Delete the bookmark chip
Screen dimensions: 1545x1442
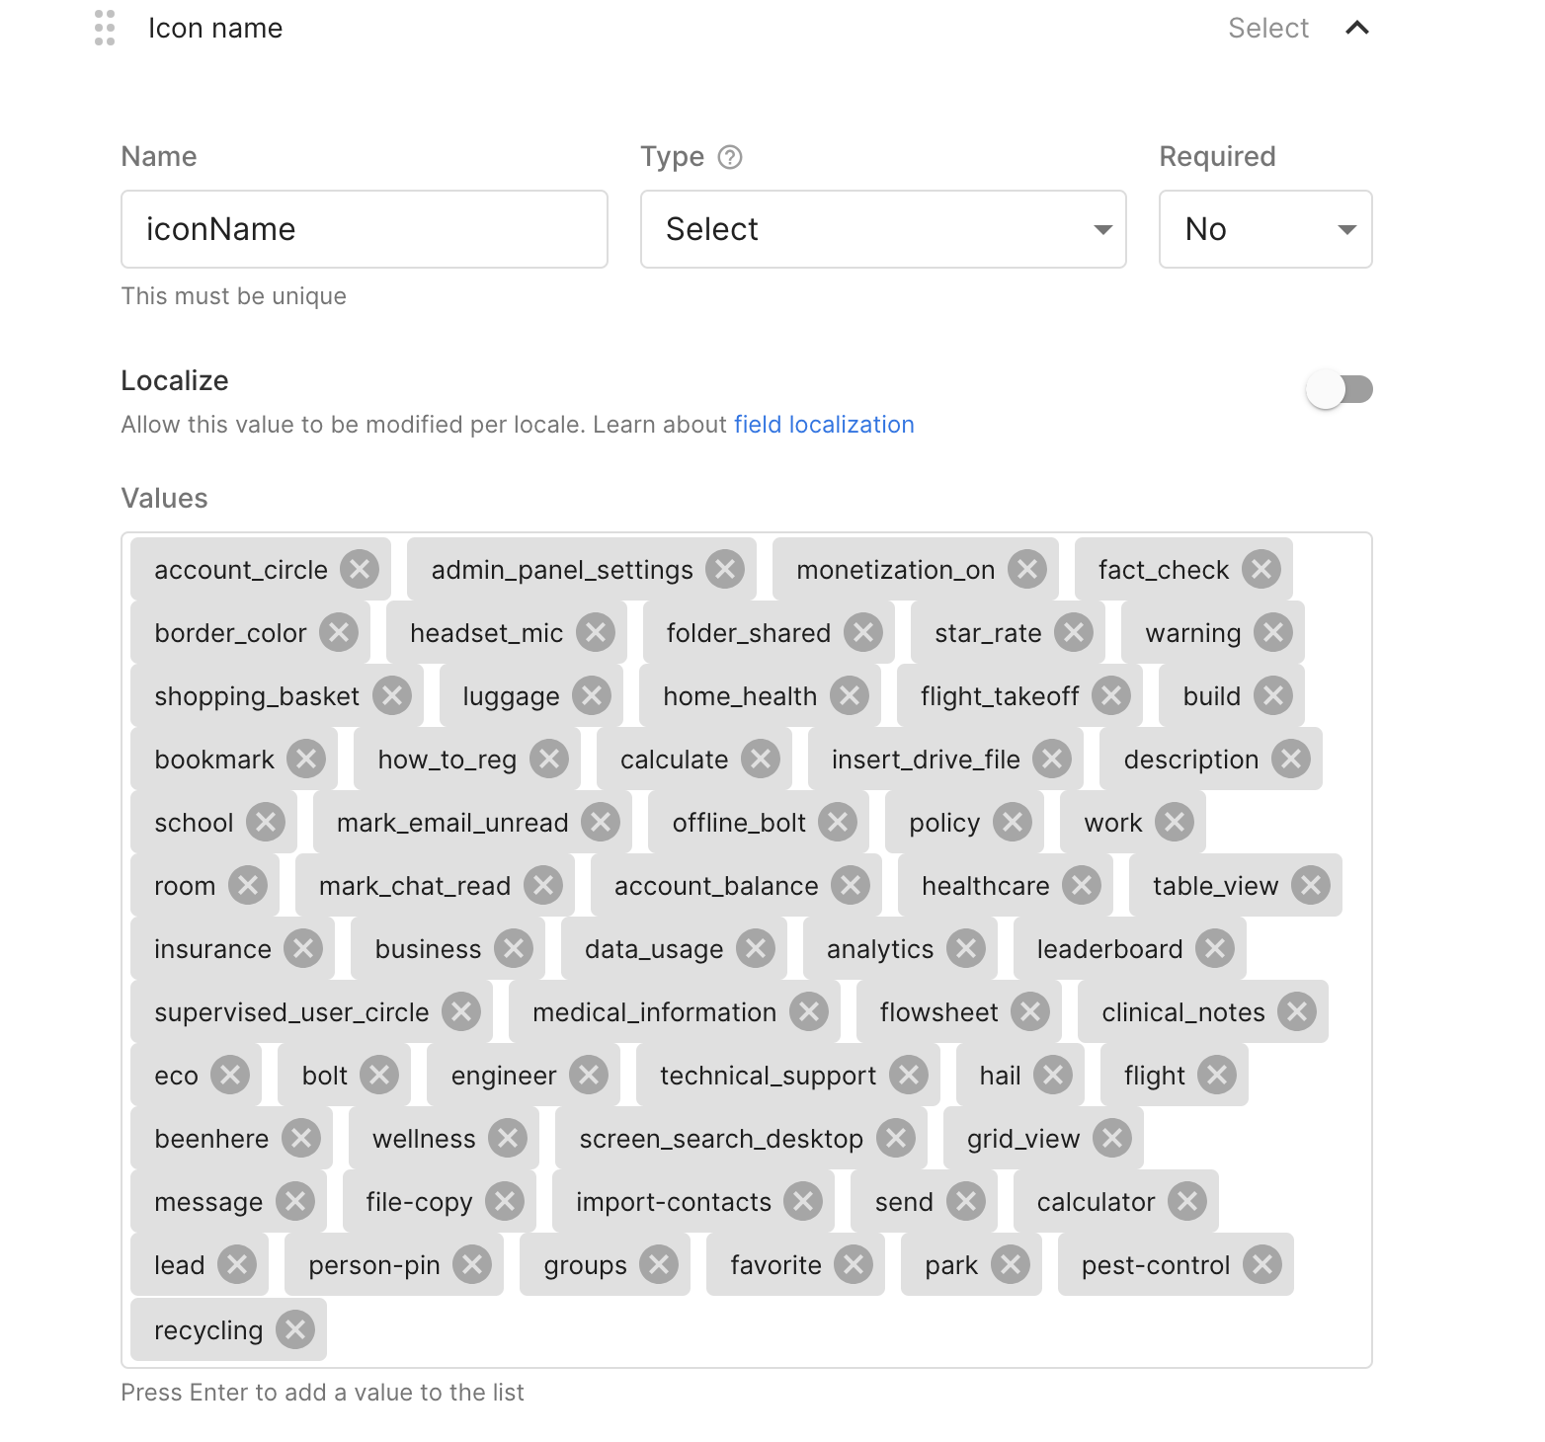(x=306, y=759)
